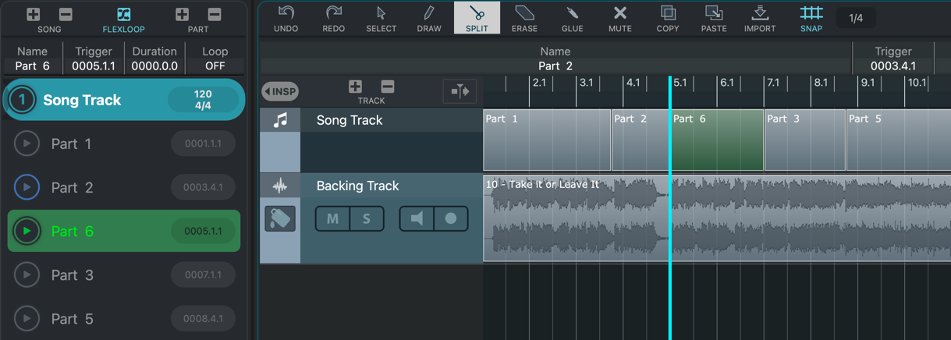Image resolution: width=951 pixels, height=340 pixels.
Task: Click timeline ruler at marker 7.1
Action: tap(773, 83)
